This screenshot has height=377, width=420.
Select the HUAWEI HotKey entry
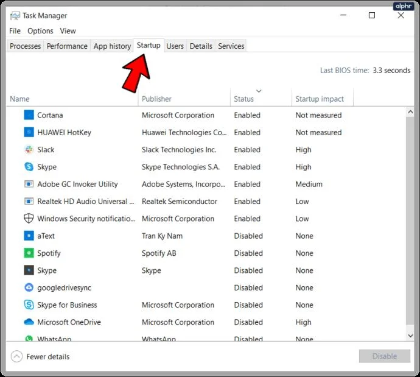(65, 132)
